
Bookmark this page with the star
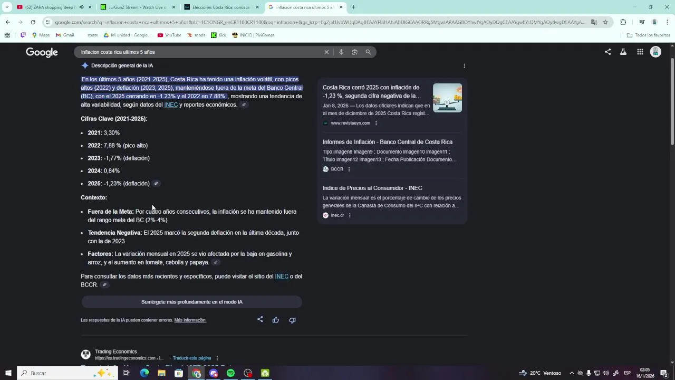[605, 22]
